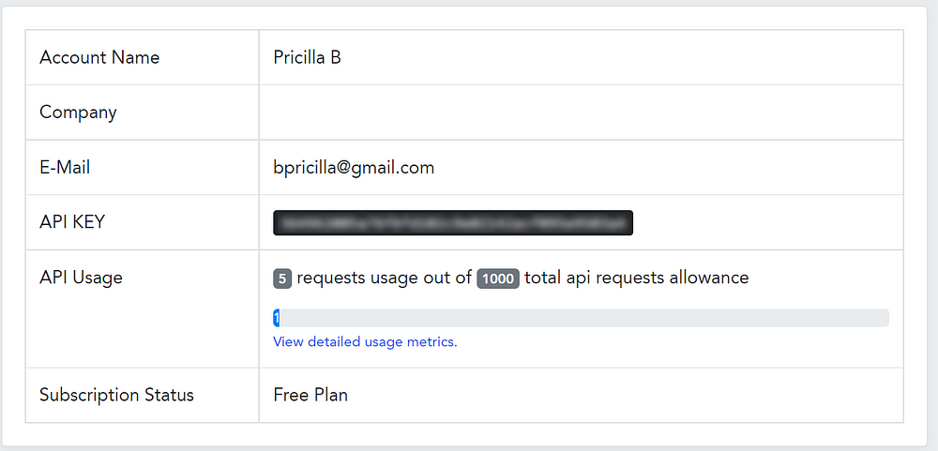Click the blue filled portion of usage bar

click(277, 319)
